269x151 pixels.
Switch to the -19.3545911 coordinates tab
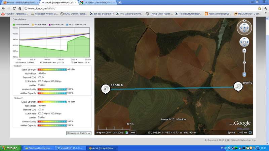(98, 3)
